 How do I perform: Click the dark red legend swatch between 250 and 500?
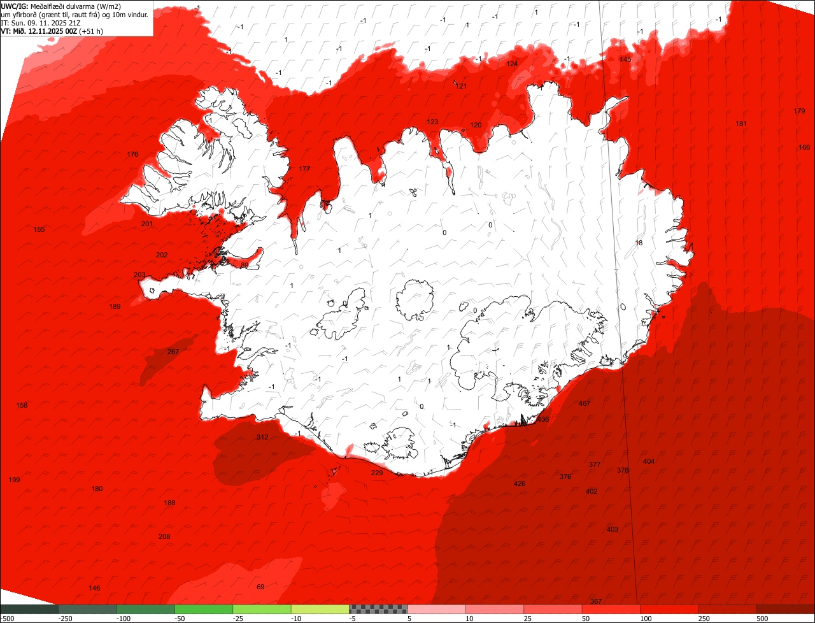pos(727,609)
